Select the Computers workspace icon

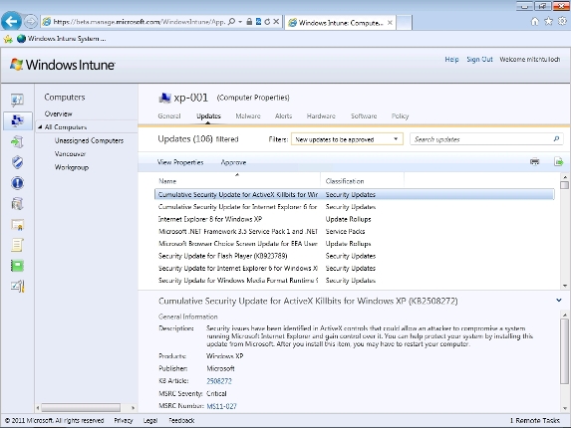[17, 120]
